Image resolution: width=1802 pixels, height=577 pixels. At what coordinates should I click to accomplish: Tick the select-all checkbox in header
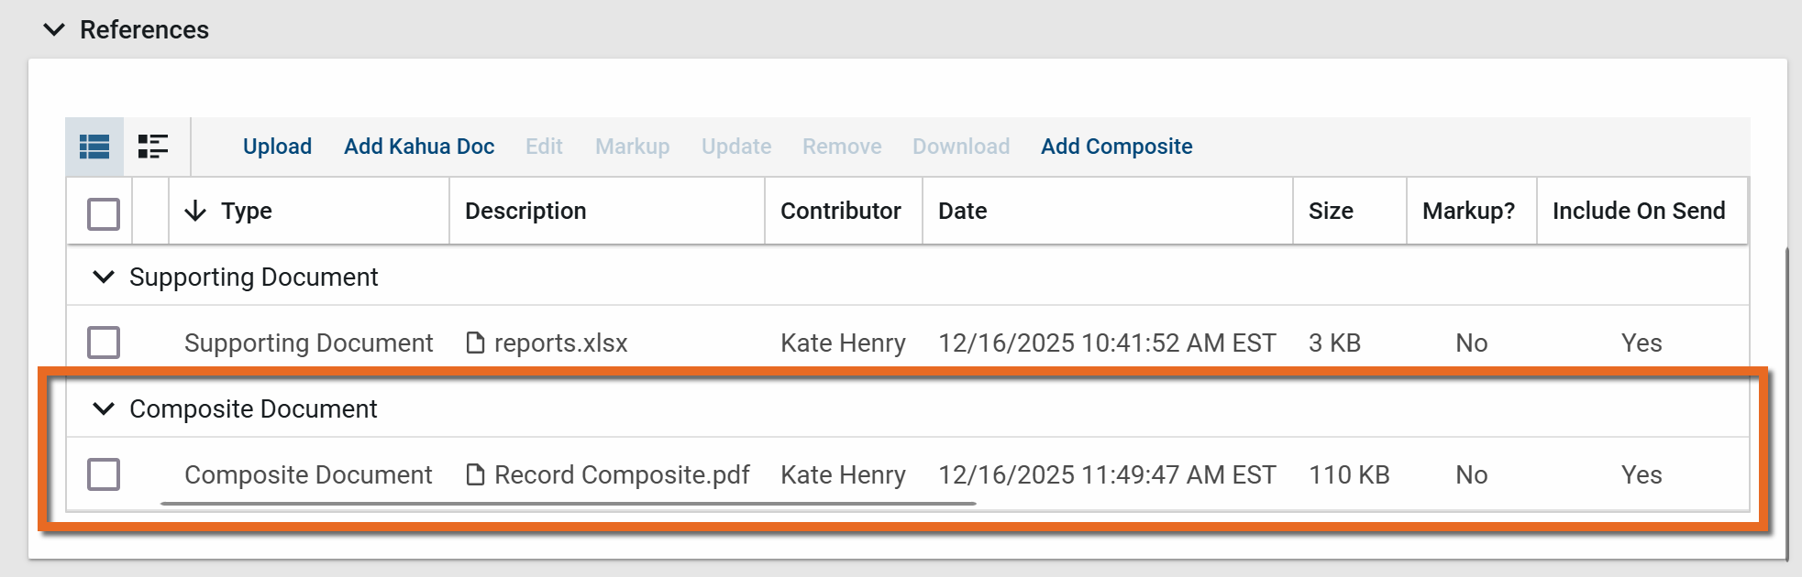click(104, 214)
